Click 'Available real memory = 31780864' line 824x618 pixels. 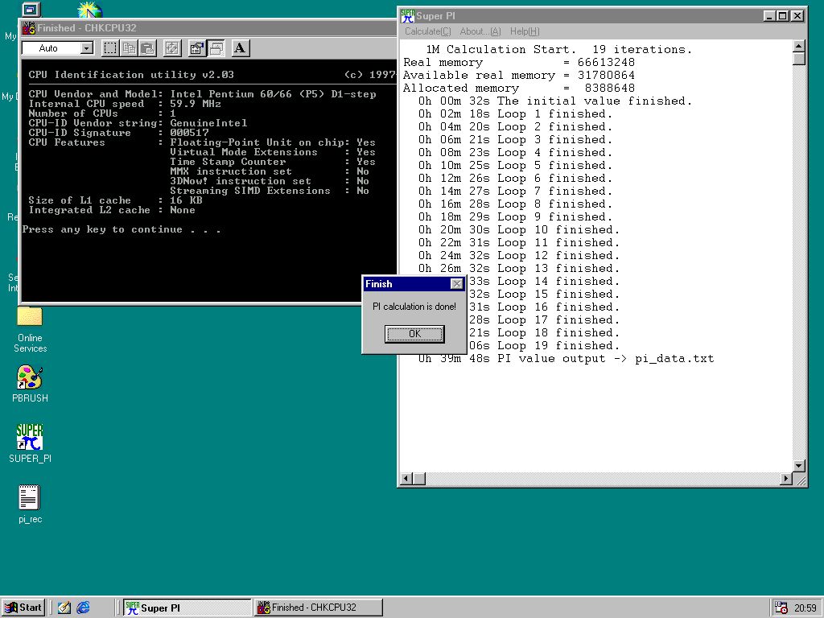click(x=519, y=76)
